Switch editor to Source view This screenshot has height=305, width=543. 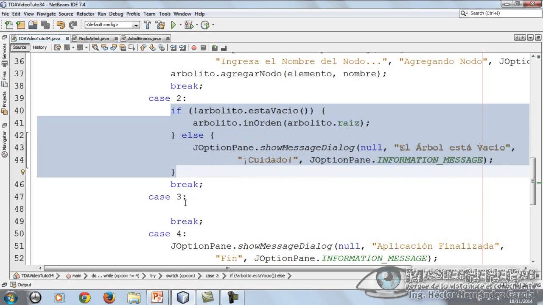[20, 47]
